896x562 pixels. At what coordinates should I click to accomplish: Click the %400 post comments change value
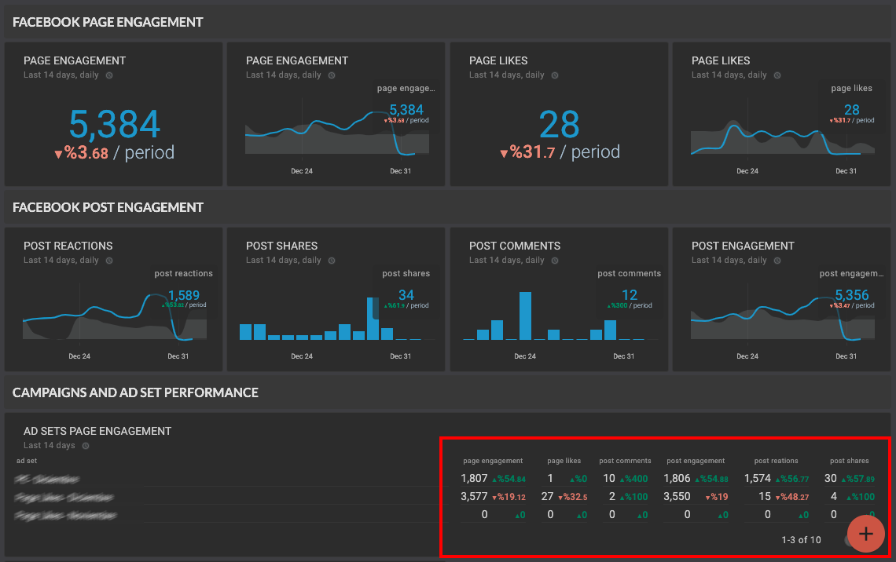[633, 480]
